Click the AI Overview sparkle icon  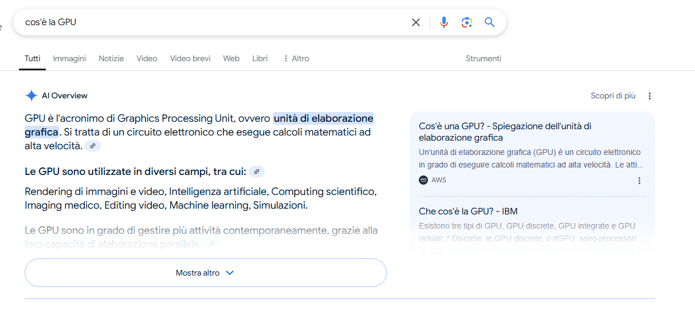[32, 95]
